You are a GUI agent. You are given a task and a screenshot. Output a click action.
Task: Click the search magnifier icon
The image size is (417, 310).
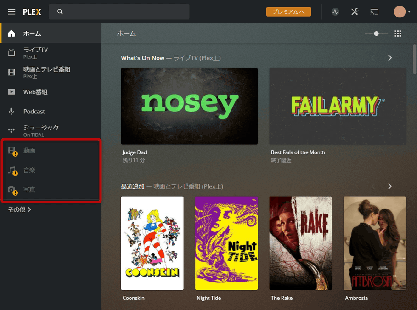tap(60, 11)
